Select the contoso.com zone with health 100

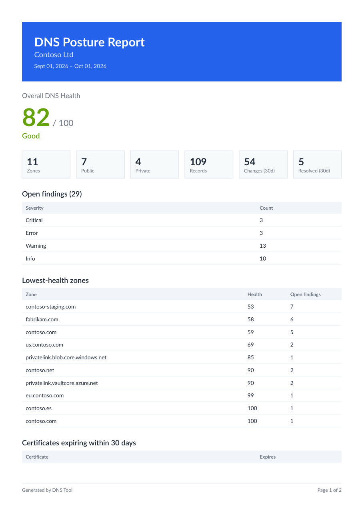[x=41, y=421]
